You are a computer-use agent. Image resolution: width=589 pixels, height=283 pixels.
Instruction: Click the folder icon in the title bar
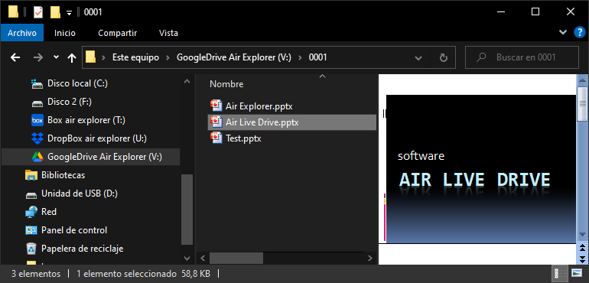tap(13, 12)
